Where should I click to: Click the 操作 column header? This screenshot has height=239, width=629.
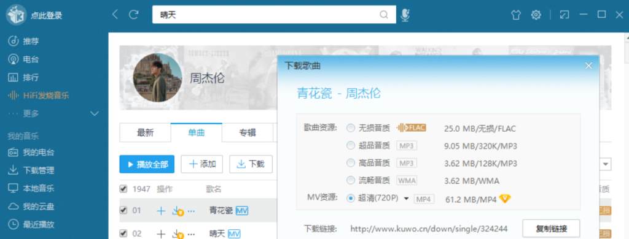coord(165,189)
